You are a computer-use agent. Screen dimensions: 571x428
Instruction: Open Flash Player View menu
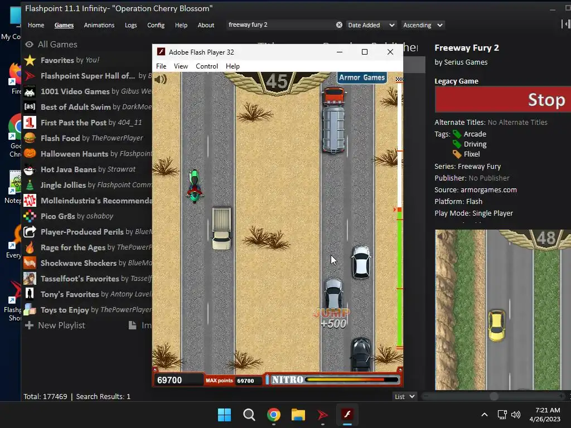pyautogui.click(x=181, y=66)
